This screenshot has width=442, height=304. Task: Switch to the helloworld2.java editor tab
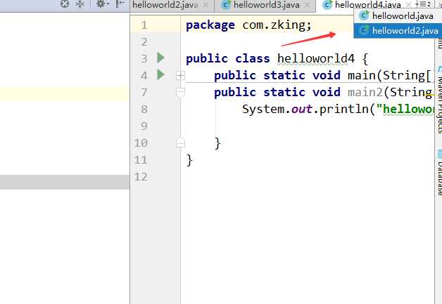[165, 5]
